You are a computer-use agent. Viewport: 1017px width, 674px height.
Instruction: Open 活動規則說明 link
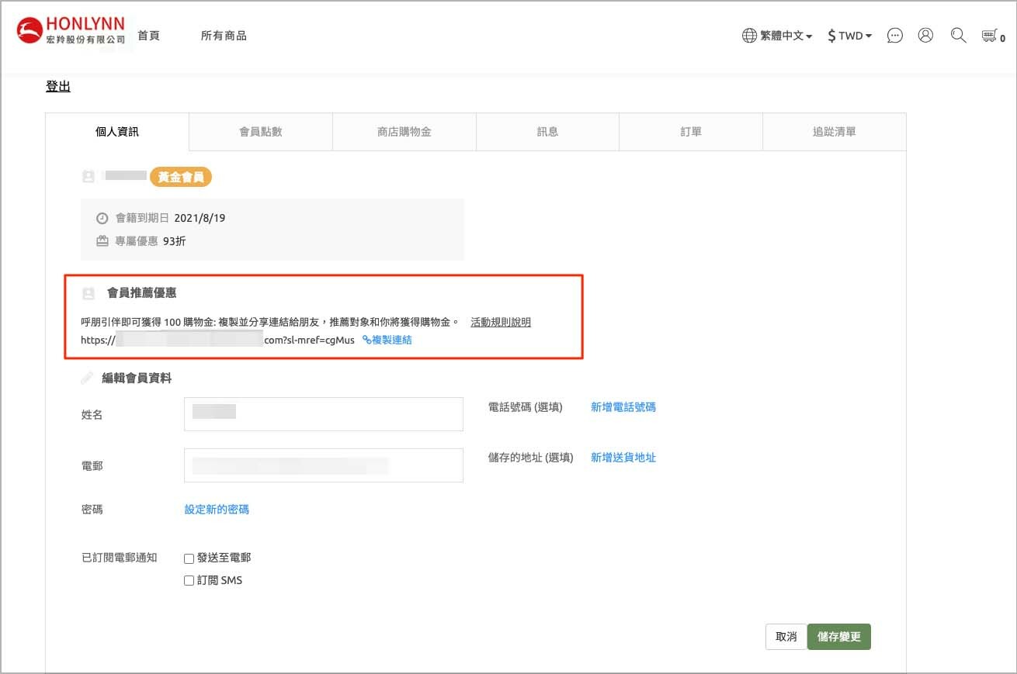coord(501,322)
